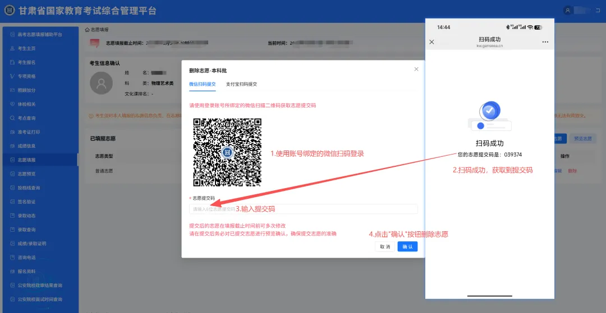Click the 考点查询 magnifier icon
The image size is (606, 313).
click(12, 118)
